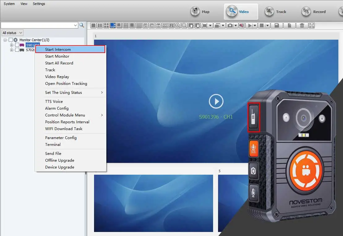Click the document page toolbar icon
This screenshot has height=236, width=343.
pyautogui.click(x=289, y=25)
